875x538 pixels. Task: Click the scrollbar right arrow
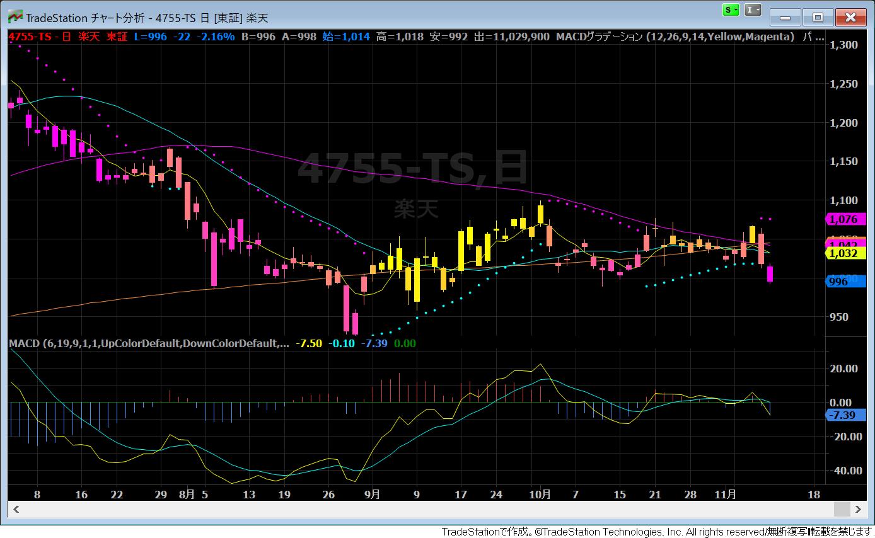coord(859,509)
